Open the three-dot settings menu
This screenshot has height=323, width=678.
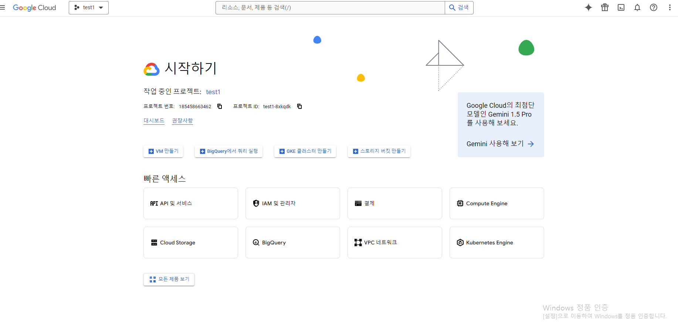click(670, 7)
